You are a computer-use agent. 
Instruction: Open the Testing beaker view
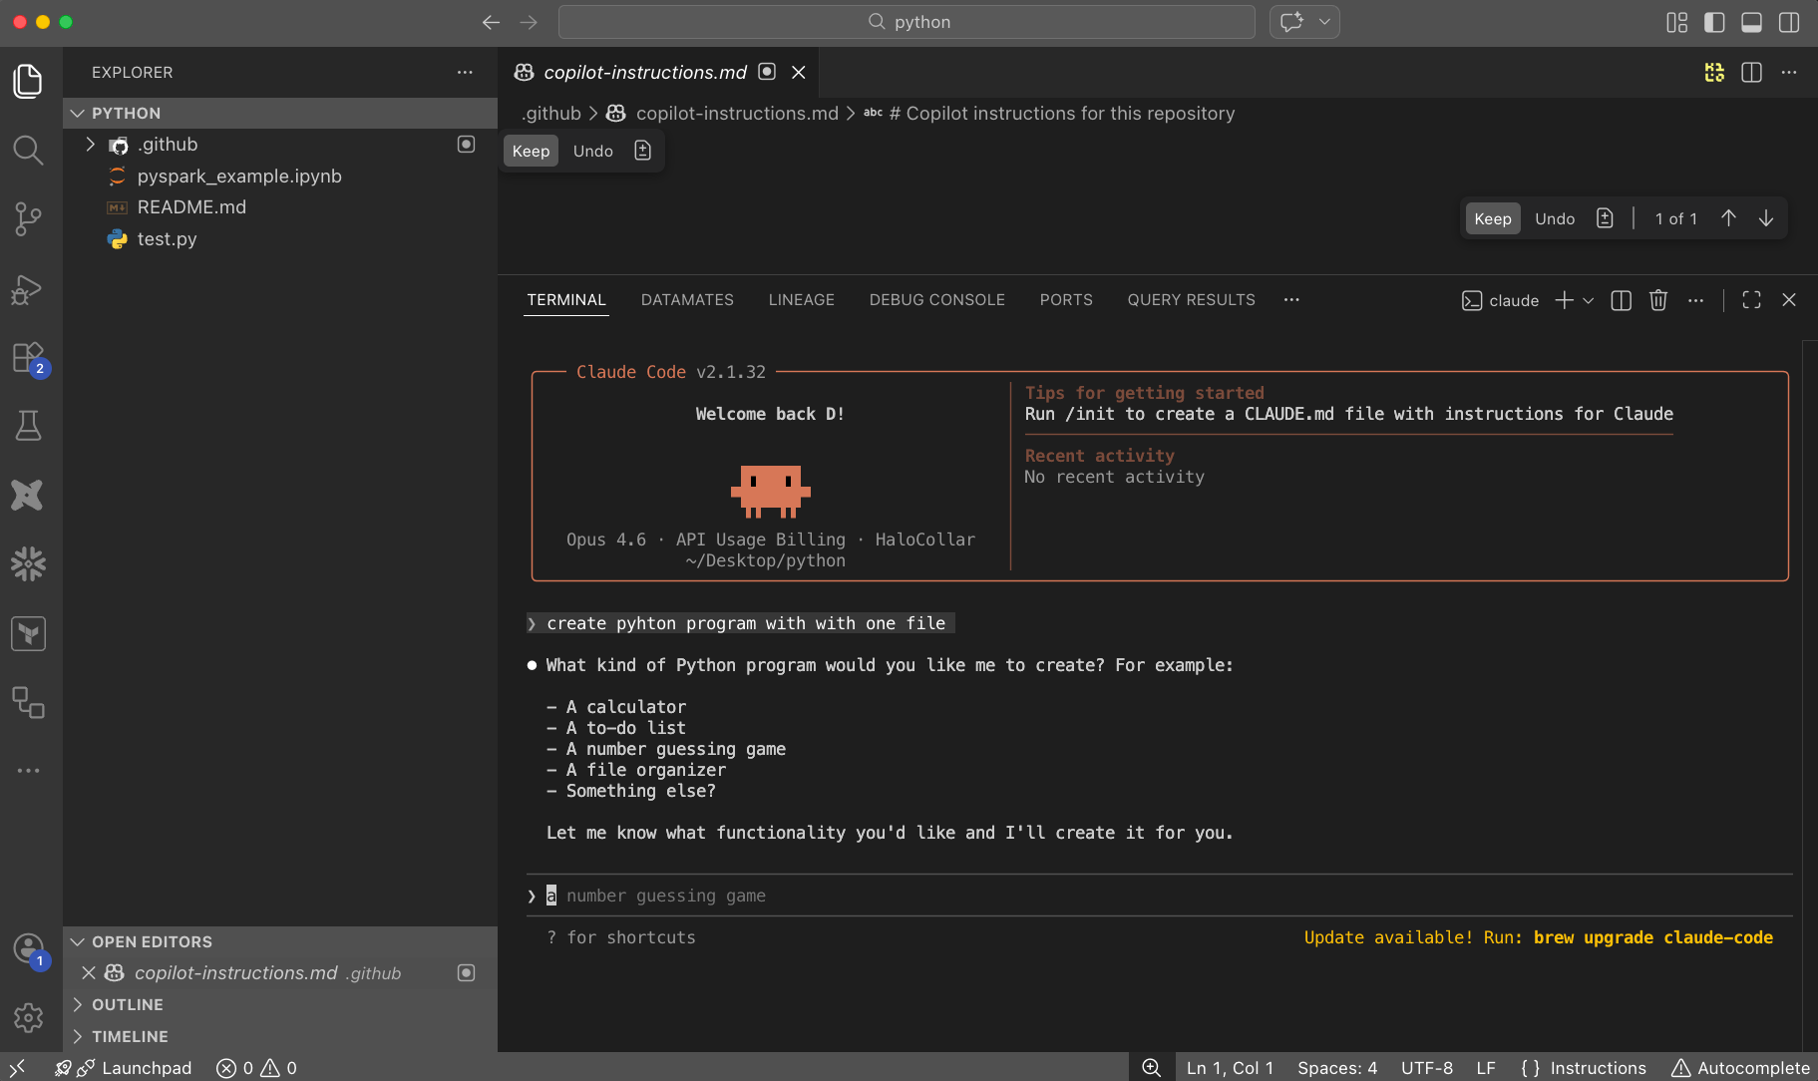28,425
